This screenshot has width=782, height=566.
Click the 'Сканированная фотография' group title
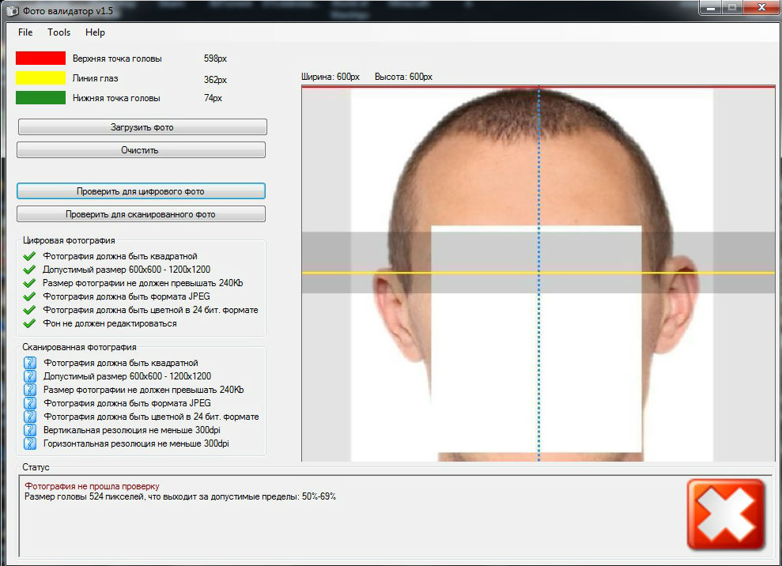79,347
